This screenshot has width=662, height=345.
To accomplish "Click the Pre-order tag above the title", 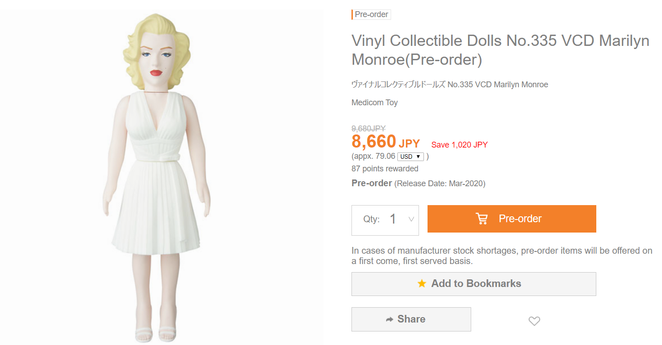I will tap(371, 14).
